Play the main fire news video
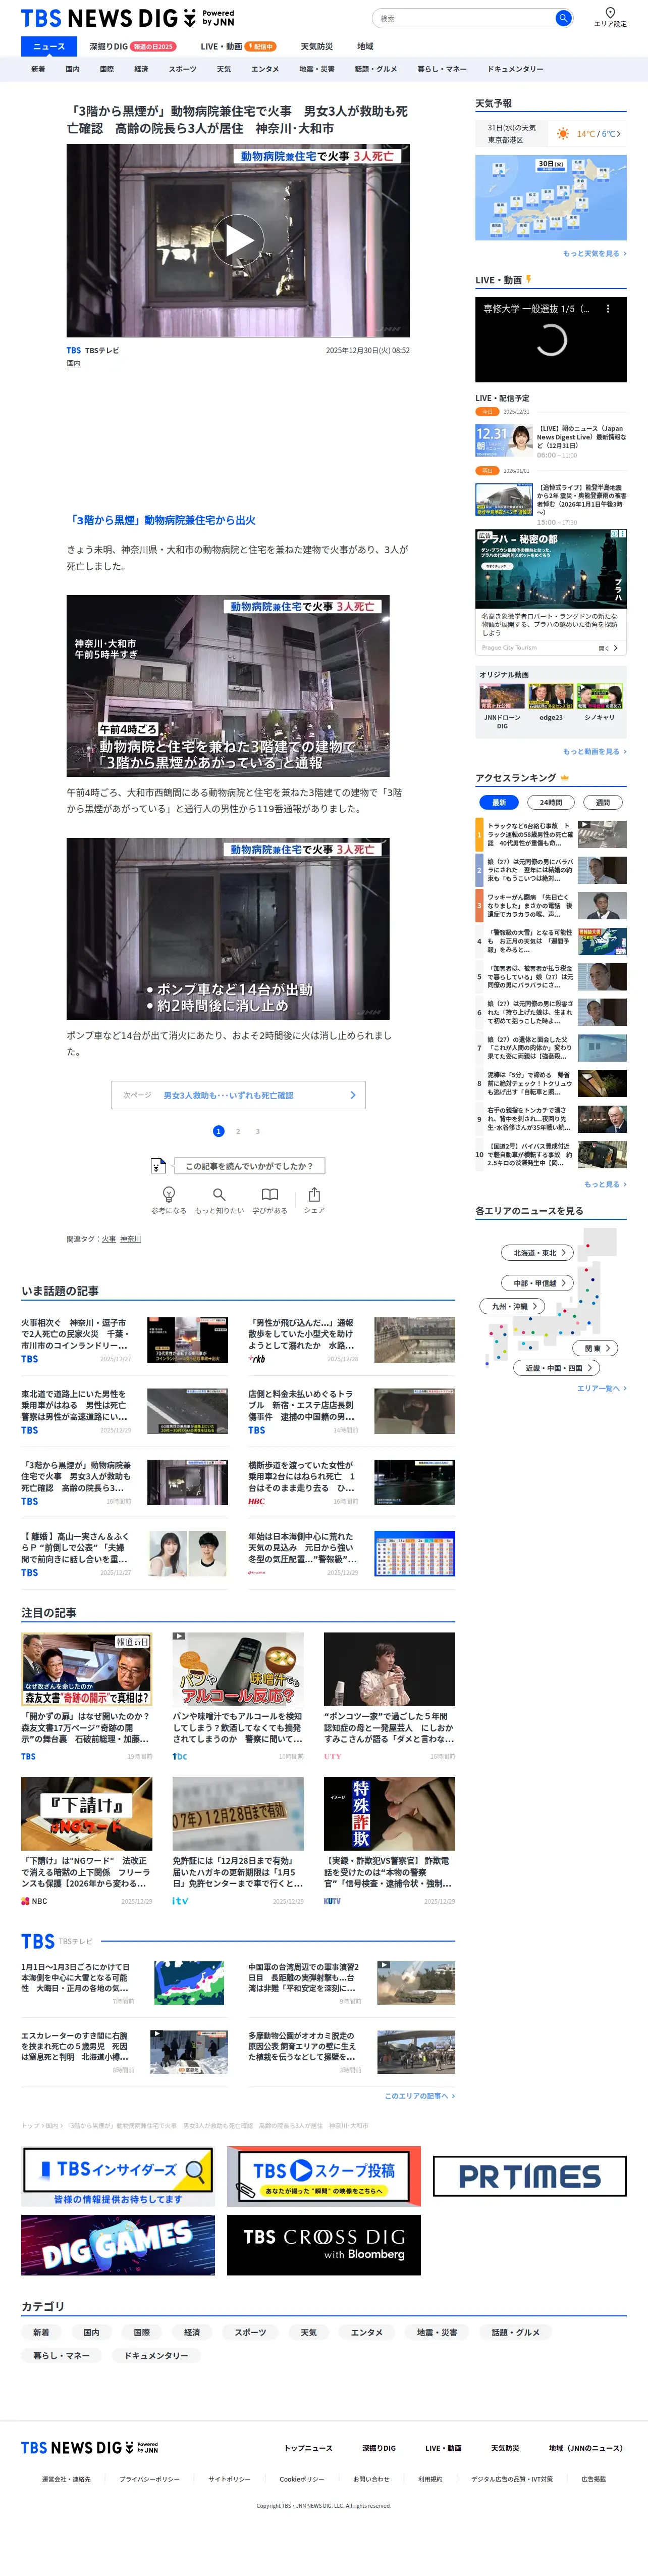 [238, 240]
